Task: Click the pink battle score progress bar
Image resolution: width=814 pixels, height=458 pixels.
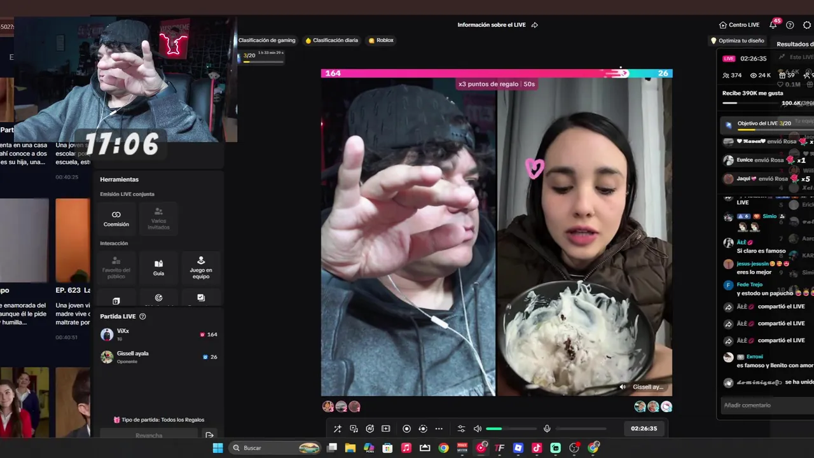Action: point(474,73)
